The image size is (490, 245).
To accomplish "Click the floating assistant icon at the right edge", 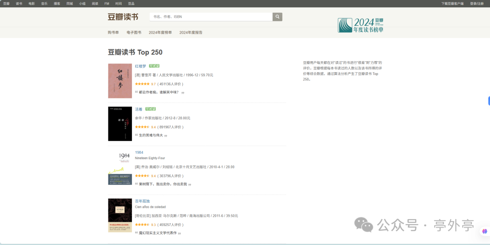I will coord(485,231).
